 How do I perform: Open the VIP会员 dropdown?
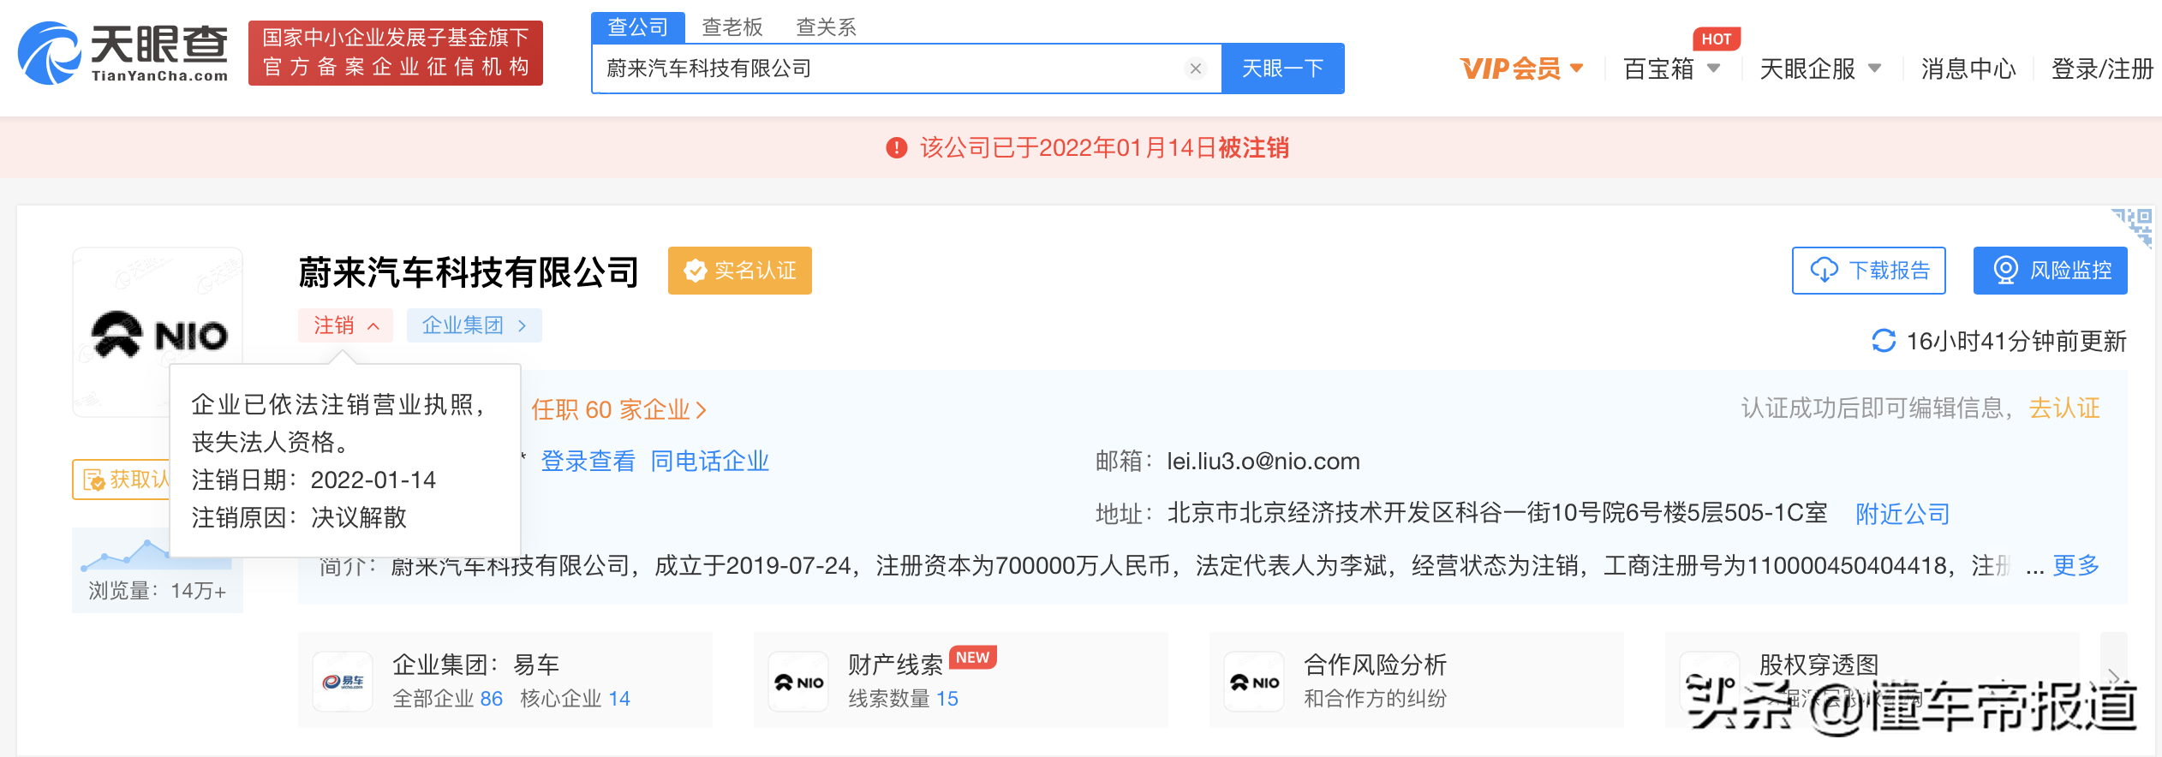1521,69
